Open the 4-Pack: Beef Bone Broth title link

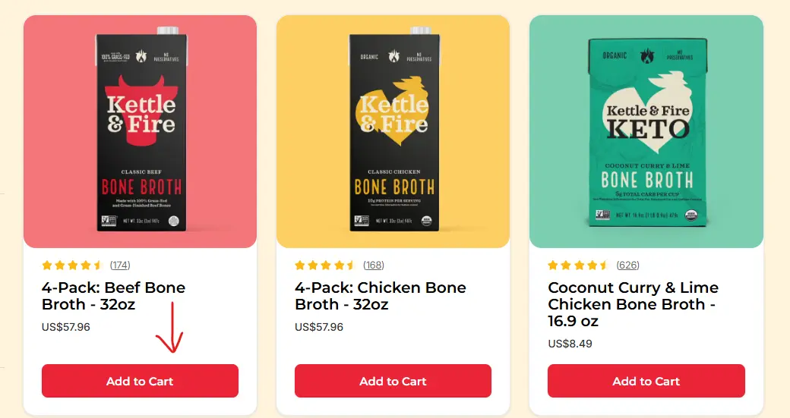[113, 296]
